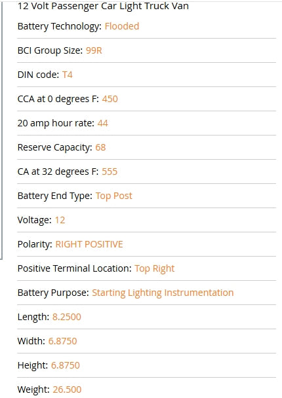The width and height of the screenshot is (282, 398).
Task: Click the 450 CCA value
Action: [x=110, y=99]
